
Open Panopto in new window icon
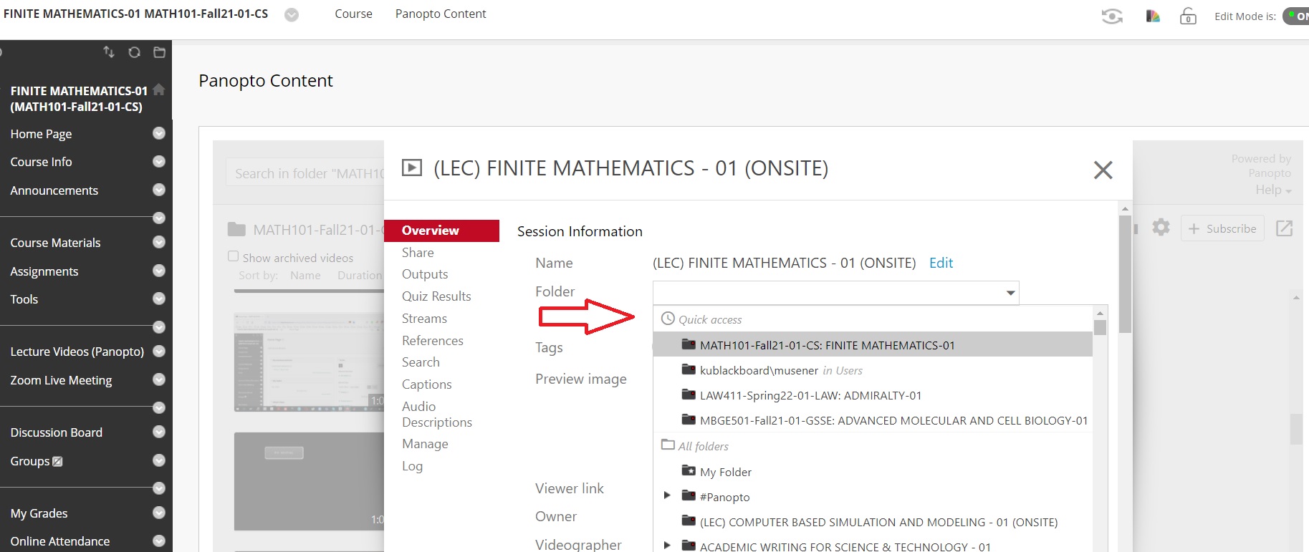point(1284,228)
